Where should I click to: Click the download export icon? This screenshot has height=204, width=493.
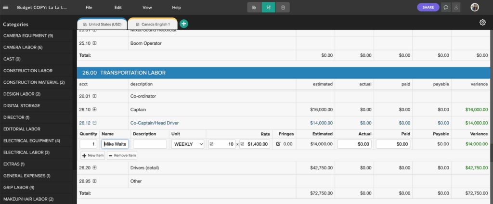tap(456, 7)
